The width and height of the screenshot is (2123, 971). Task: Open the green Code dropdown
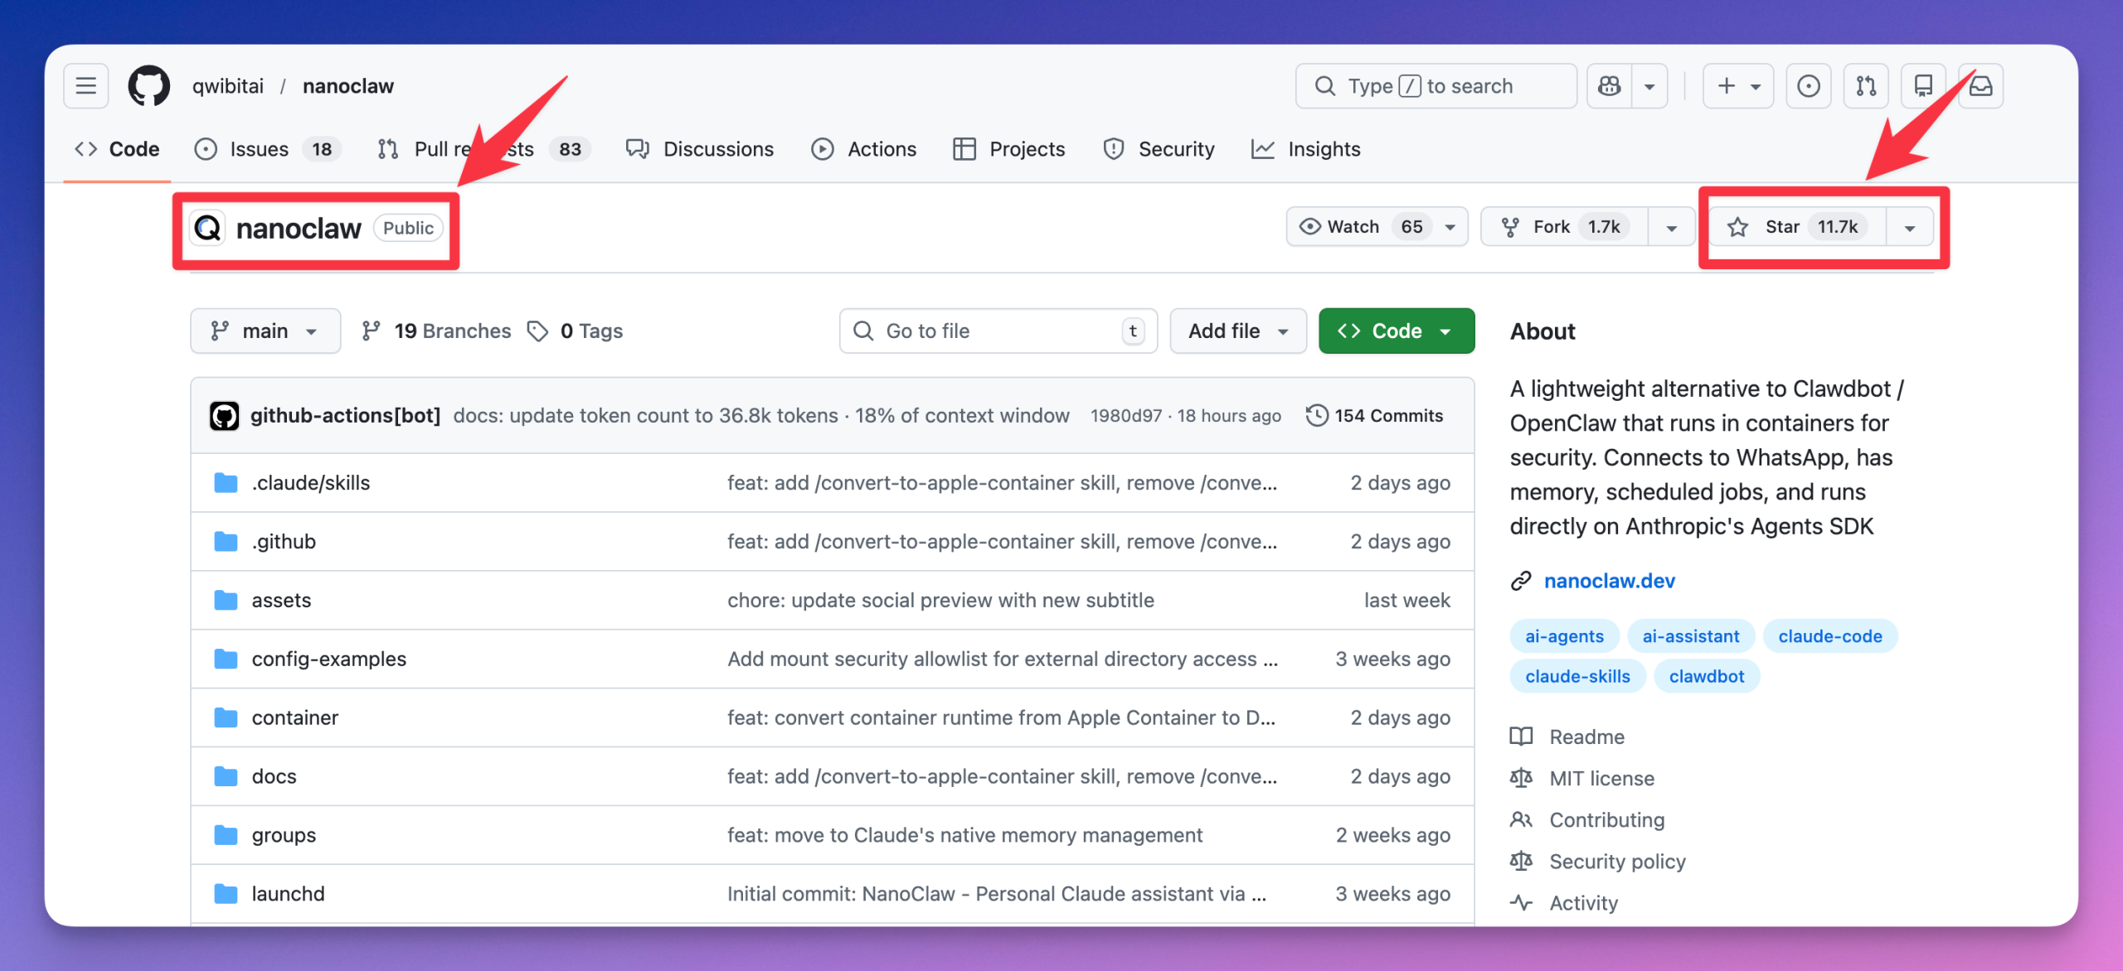(x=1396, y=331)
